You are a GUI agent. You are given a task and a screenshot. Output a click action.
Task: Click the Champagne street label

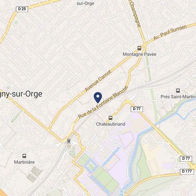point(135,14)
